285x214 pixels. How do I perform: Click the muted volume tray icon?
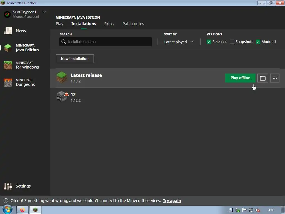pos(258,210)
